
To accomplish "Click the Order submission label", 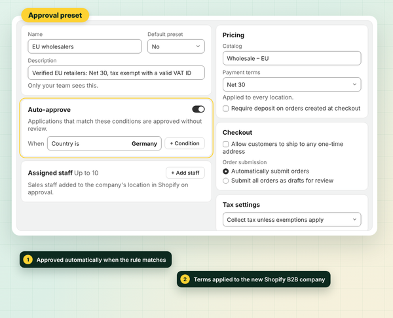I will click(x=244, y=162).
